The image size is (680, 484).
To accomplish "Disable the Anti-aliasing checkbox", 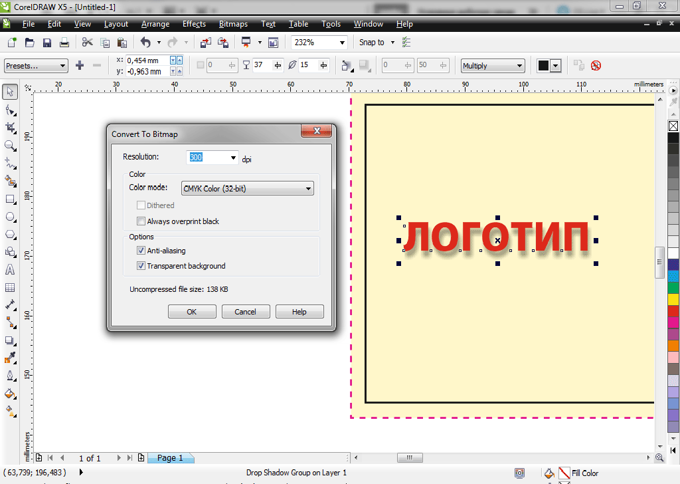I will (141, 251).
